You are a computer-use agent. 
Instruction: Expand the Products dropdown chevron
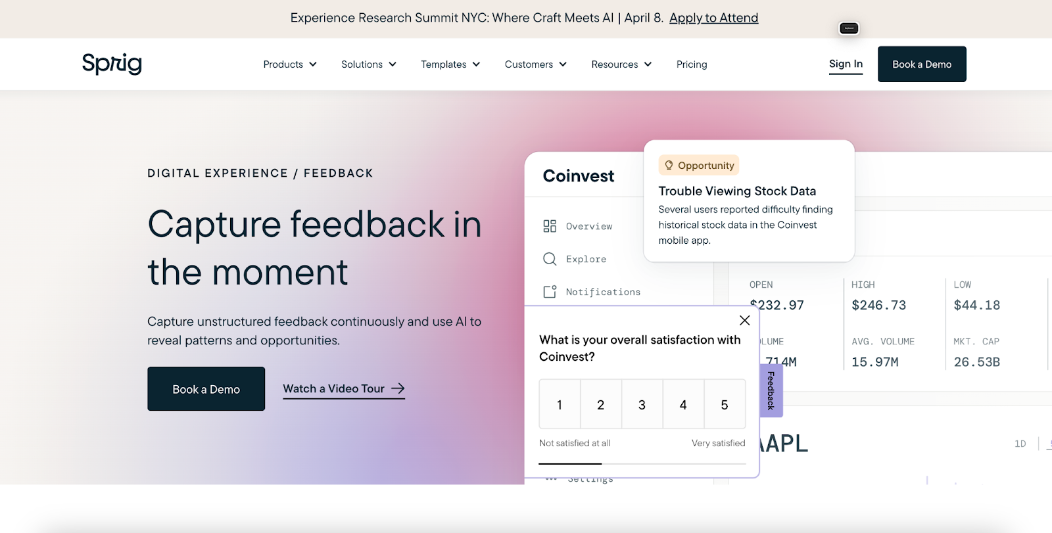pyautogui.click(x=313, y=64)
